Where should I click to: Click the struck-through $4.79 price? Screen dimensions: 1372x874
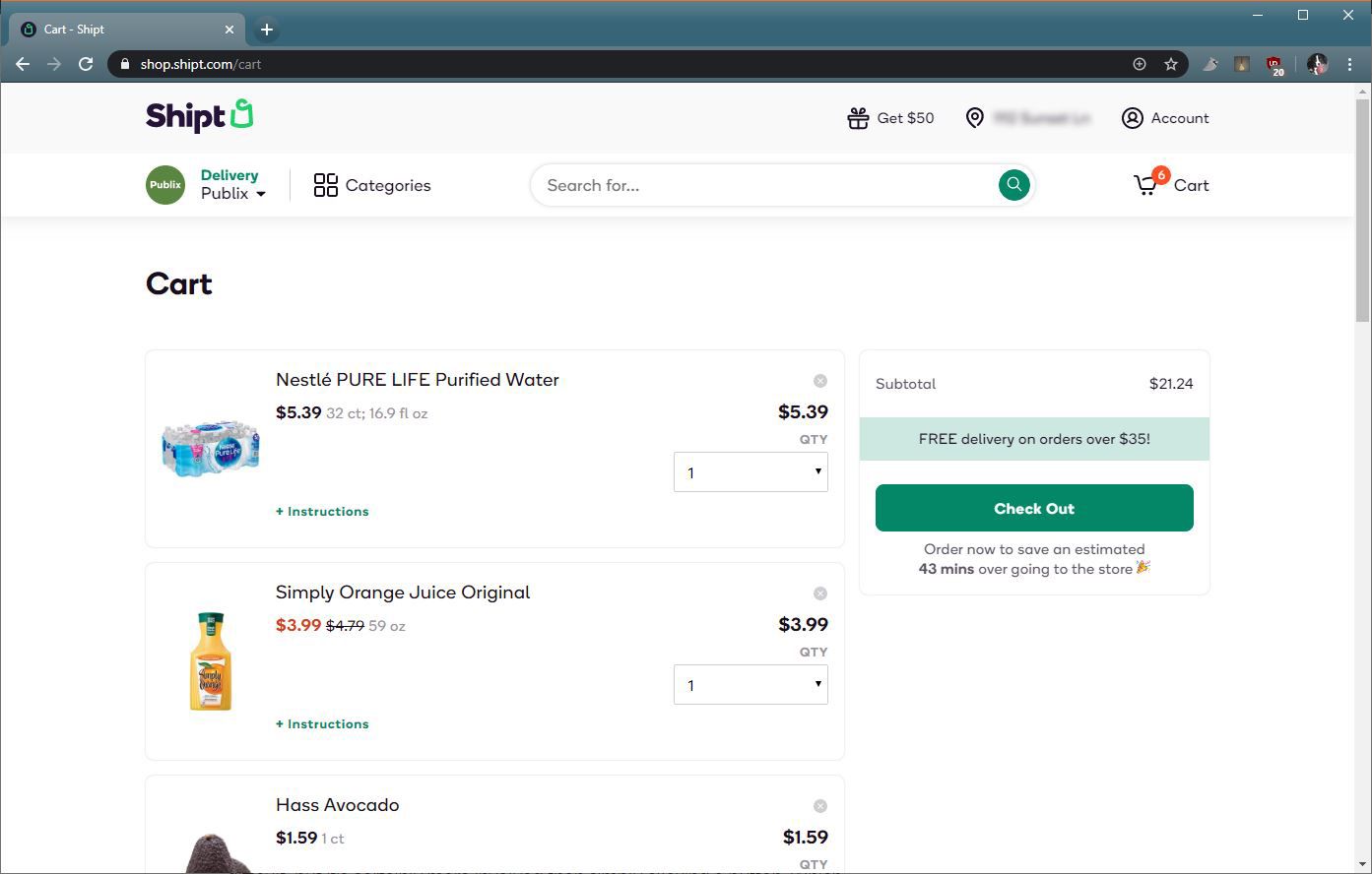point(346,626)
